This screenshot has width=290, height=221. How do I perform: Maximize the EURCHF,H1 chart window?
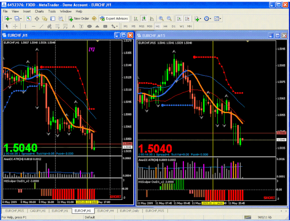[x=124, y=35]
